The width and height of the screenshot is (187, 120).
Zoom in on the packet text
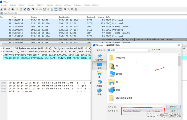[65, 9]
